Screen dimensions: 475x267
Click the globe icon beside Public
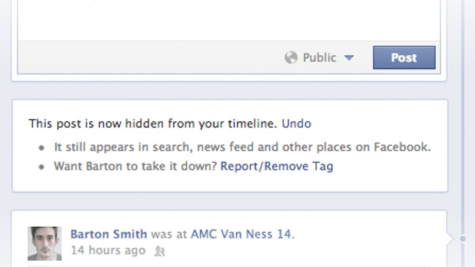coord(291,58)
